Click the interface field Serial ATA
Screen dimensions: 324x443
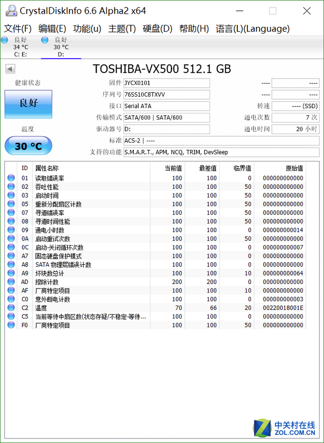[x=167, y=106]
